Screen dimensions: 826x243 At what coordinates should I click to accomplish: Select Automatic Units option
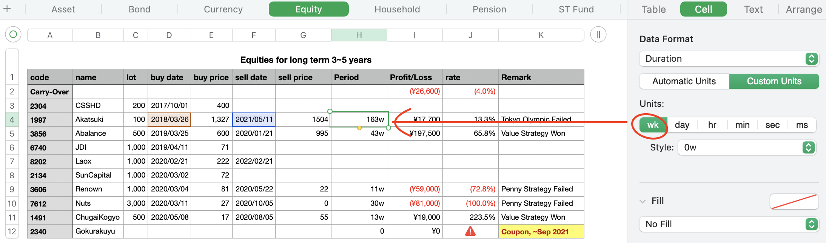pos(684,81)
